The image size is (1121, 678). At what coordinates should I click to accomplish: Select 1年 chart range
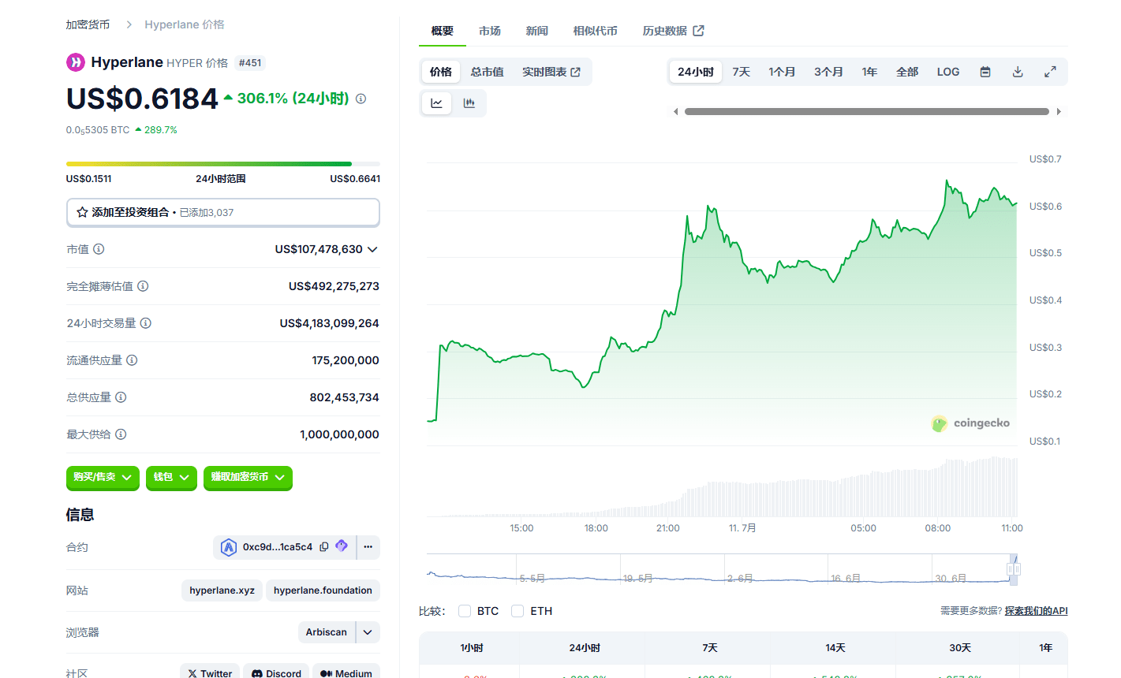pyautogui.click(x=870, y=72)
